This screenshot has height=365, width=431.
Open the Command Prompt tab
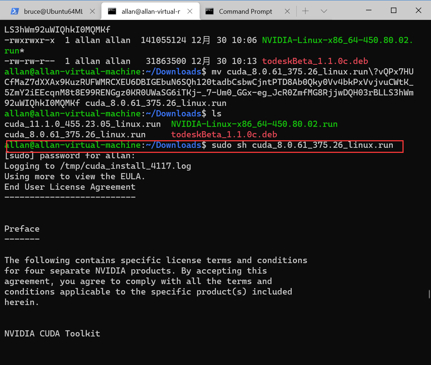point(245,11)
